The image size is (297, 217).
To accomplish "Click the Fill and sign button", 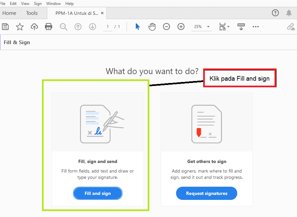I will click(x=97, y=193).
